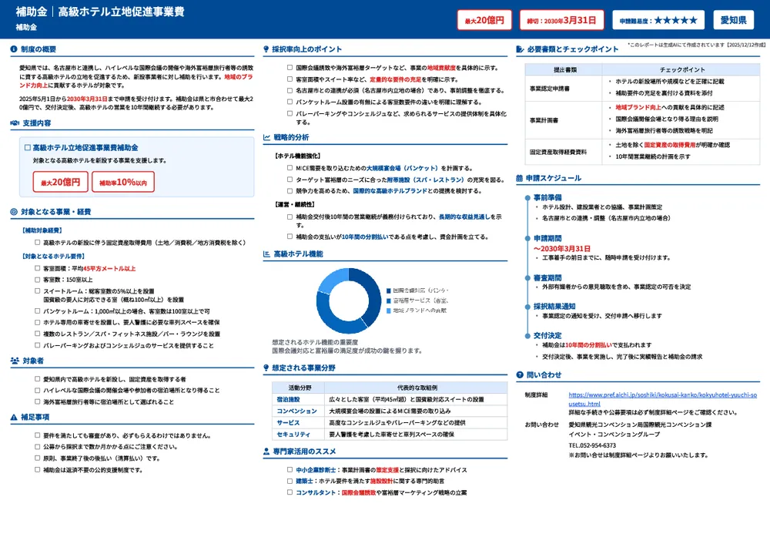
Task: Click the warning triangle icon beside 補足事項
Action: tap(14, 417)
